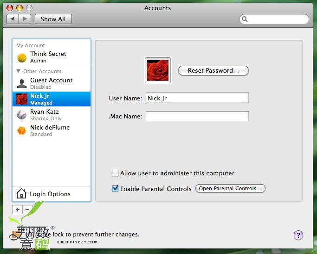Click the large rose user picture
The width and height of the screenshot is (317, 254).
158,70
